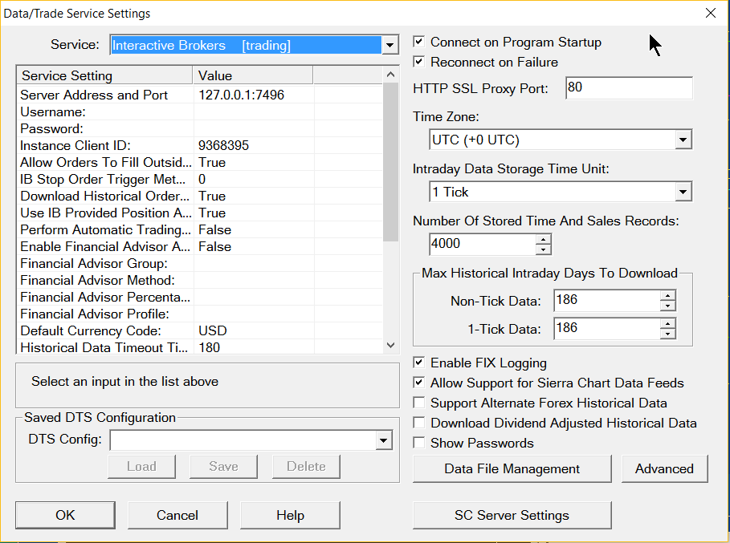Select Instance Client ID: row
730x543 pixels.
[200, 145]
